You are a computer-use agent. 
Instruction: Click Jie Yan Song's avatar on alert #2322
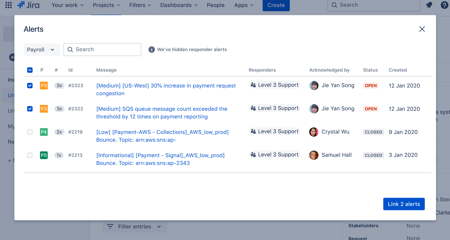[313, 109]
